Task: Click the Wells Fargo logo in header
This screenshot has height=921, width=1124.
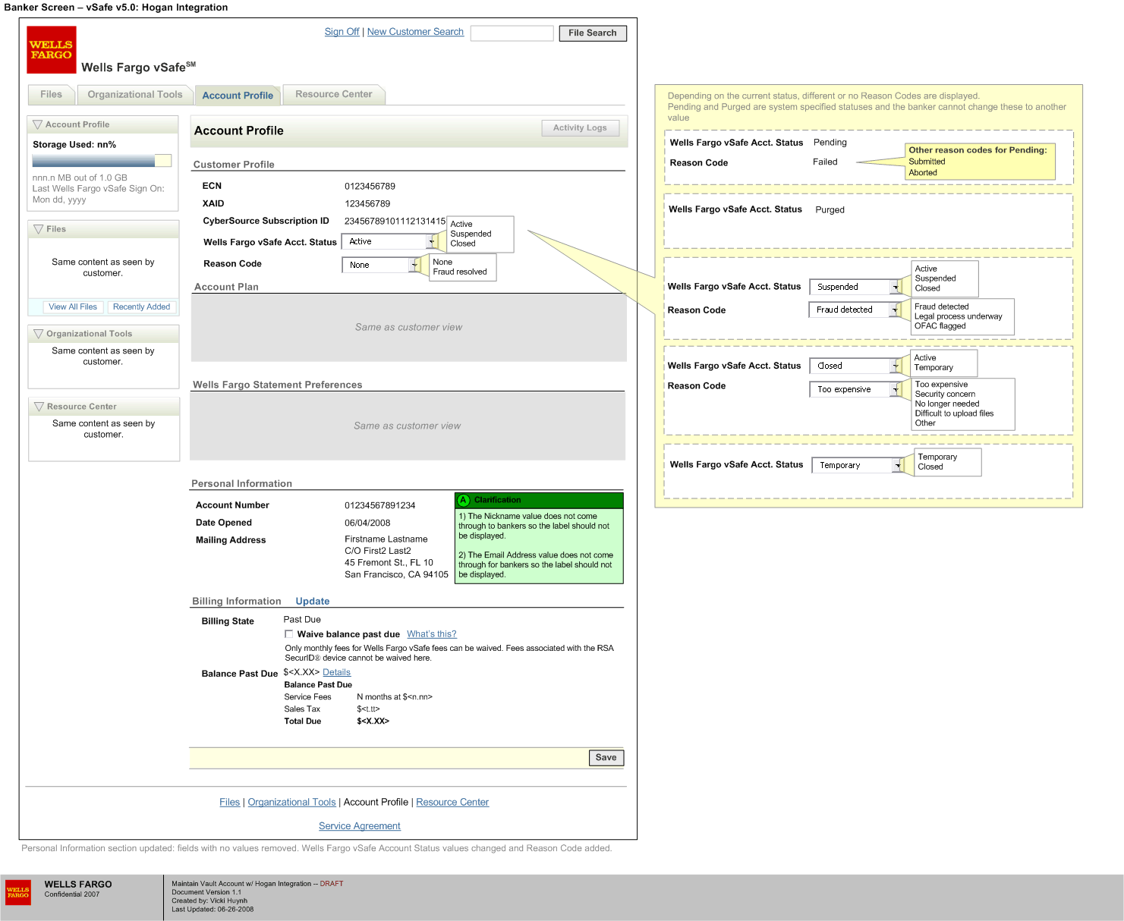Action: click(x=52, y=50)
